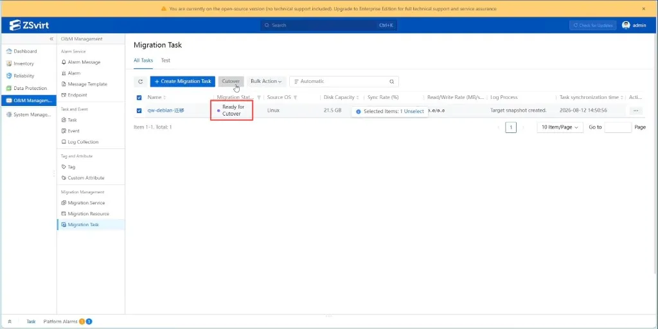Open Platform Alarms in the bottom bar
This screenshot has height=329, width=658.
(60, 321)
